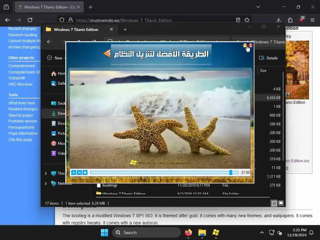Open Gallery in Explorer sidebar

pos(58,83)
